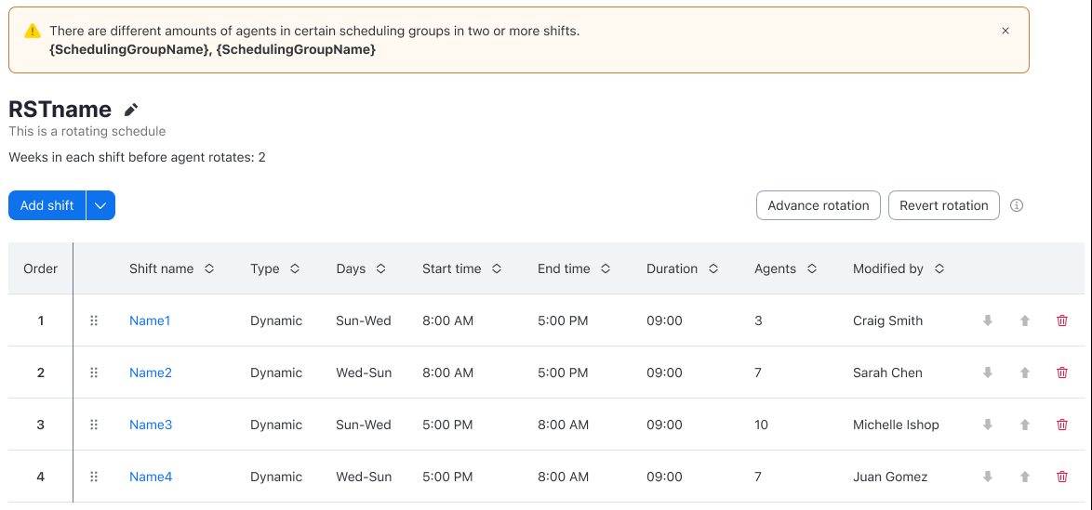Edit the RSTname title with pencil icon
Screen dimensions: 1092x510
pos(131,110)
